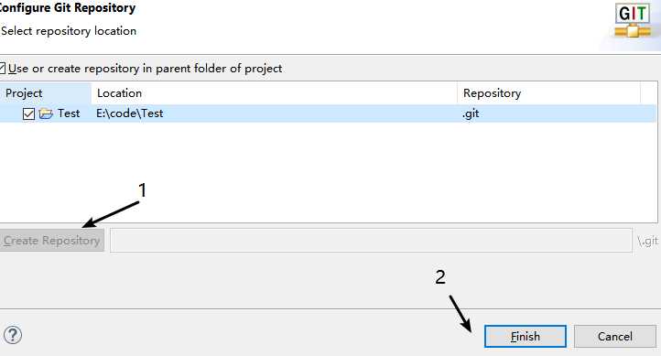Click the Configure Git Repository title
Viewport: 661px width, 356px height.
[68, 8]
